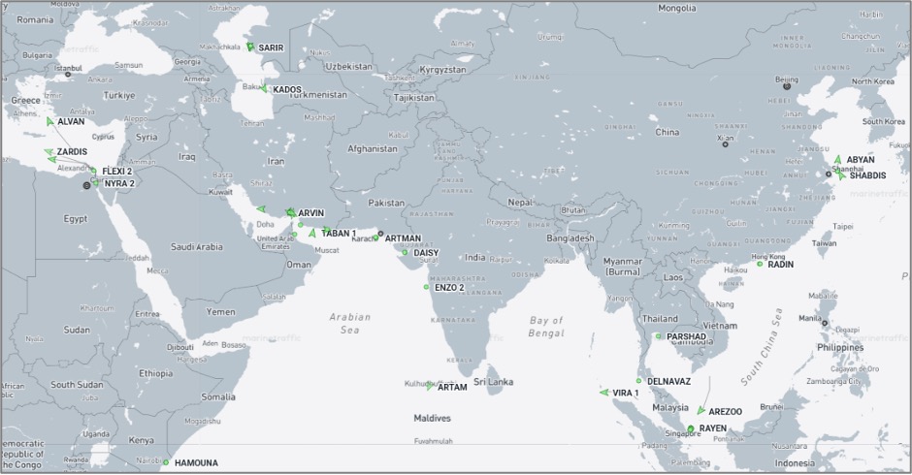Viewport: 912px width, 475px height.
Task: Click the Mongolia country label
Action: 677,8
